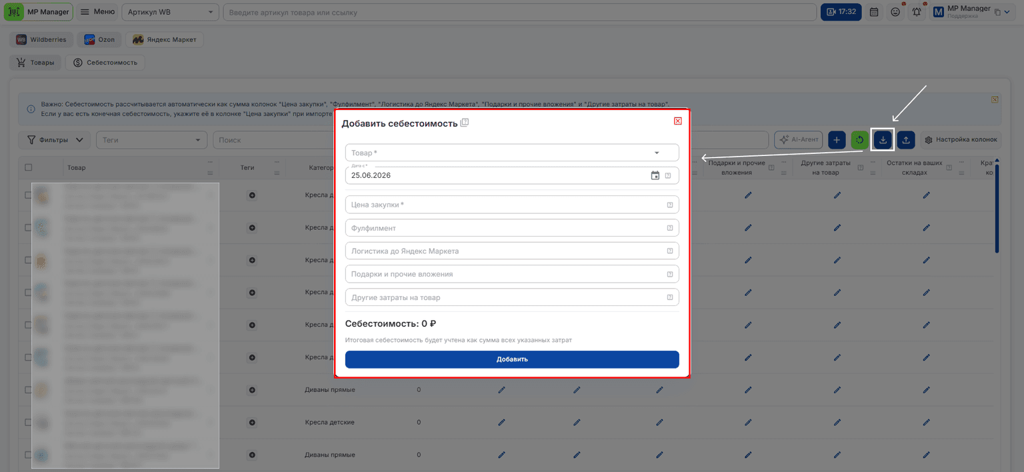1024x472 pixels.
Task: Click the upload arrow icon button
Action: [906, 140]
